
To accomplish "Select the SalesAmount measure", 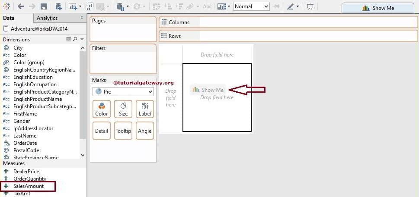I will [x=29, y=186].
